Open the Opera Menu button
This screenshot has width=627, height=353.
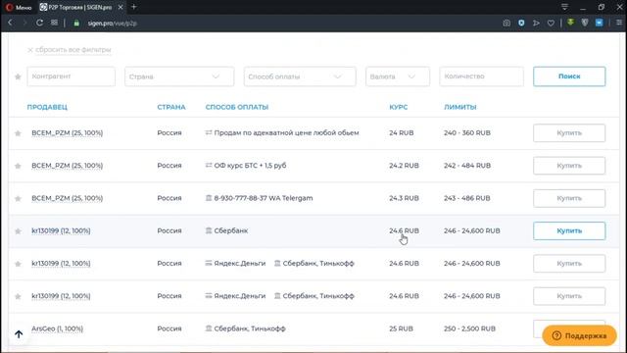pos(19,7)
